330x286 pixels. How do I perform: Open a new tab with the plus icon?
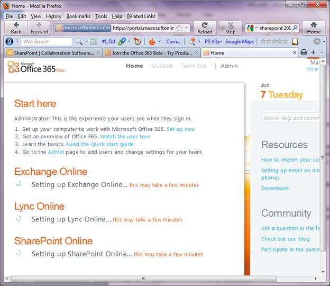313,52
